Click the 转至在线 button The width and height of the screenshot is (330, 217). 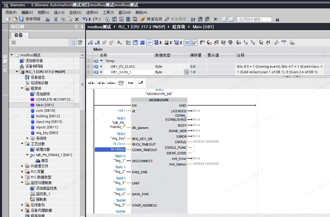pos(152,19)
